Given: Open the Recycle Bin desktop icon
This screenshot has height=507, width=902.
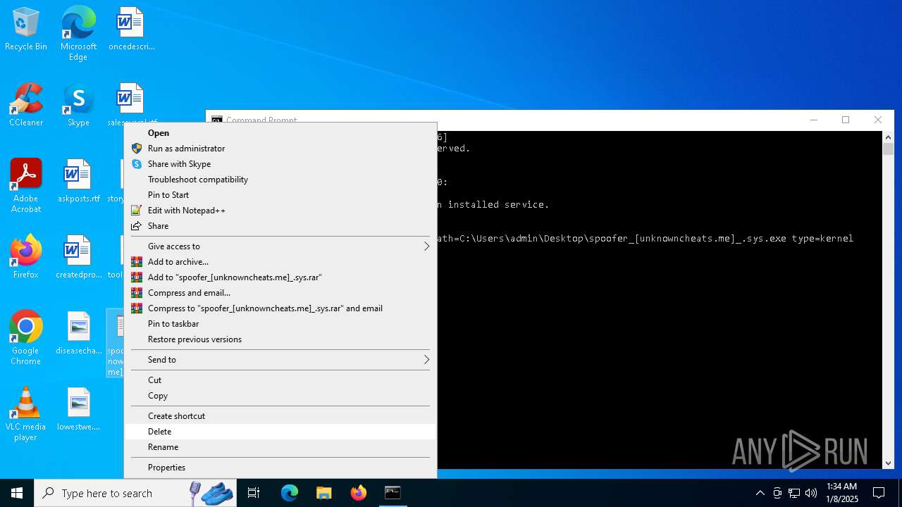Looking at the screenshot, I should point(26,30).
